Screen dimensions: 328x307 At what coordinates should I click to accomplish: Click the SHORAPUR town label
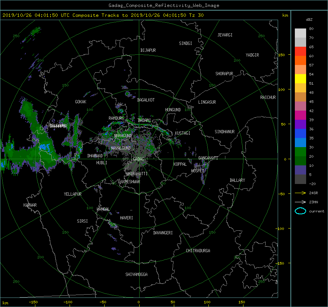click(224, 74)
